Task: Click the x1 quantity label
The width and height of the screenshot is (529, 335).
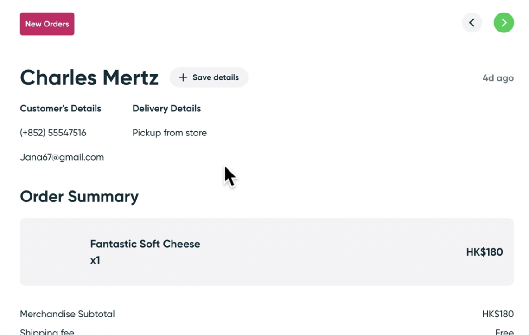Action: point(95,260)
